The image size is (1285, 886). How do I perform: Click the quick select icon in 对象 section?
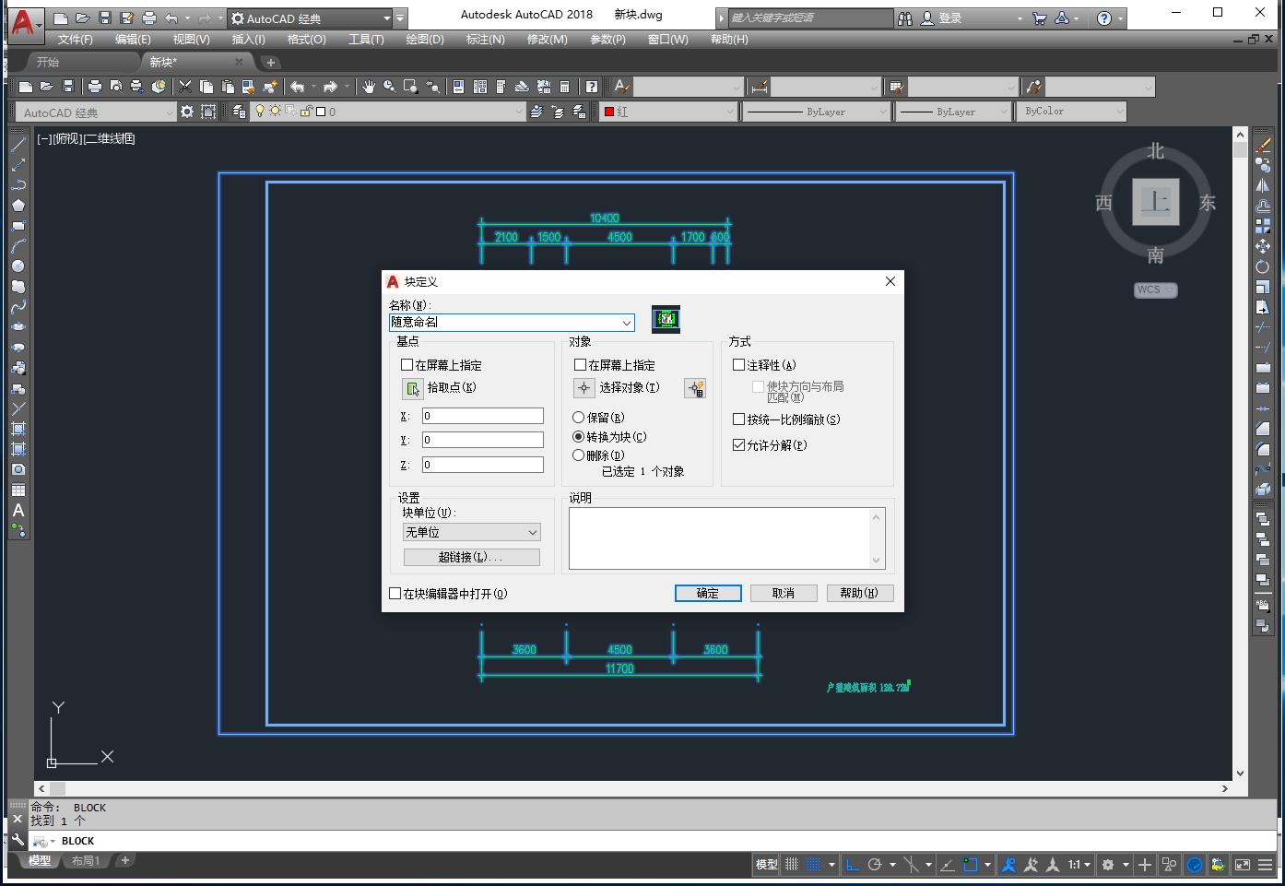(695, 388)
